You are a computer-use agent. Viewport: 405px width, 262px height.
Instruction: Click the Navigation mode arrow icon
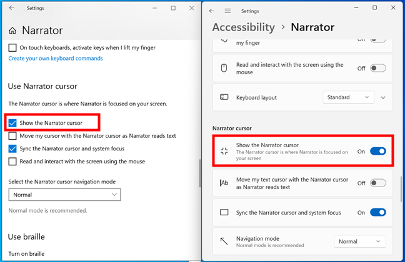click(224, 241)
